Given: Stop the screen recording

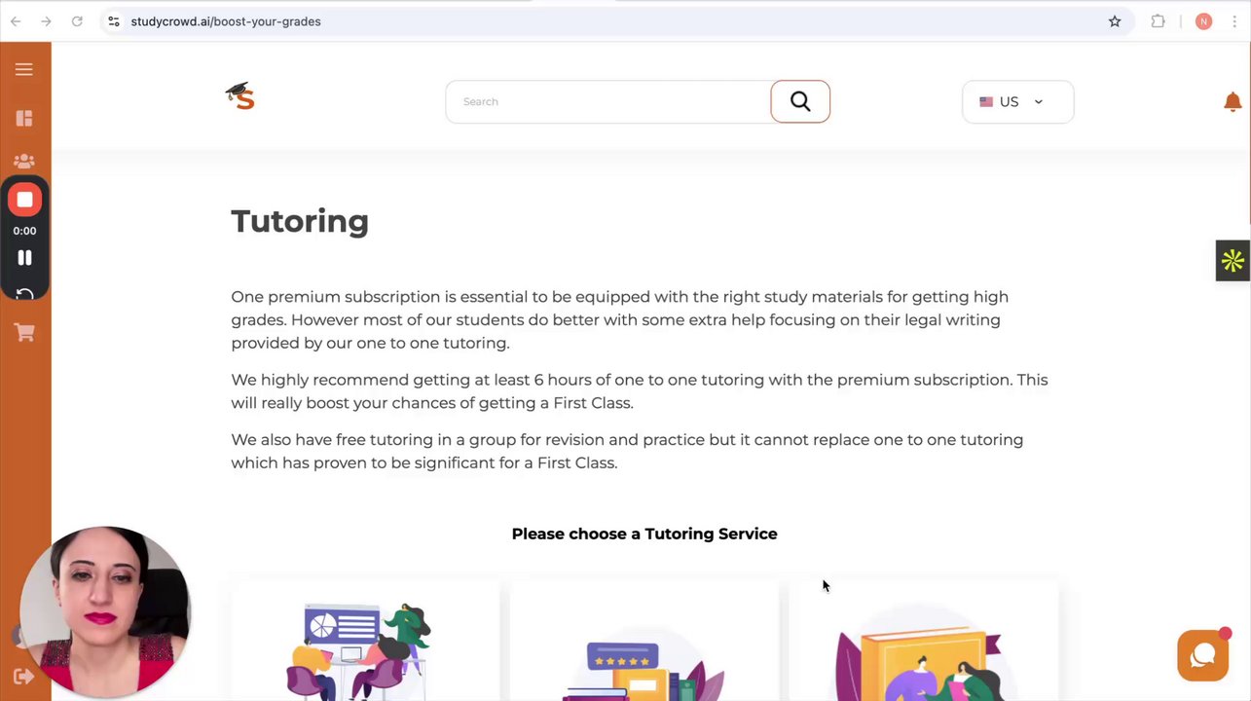Looking at the screenshot, I should pyautogui.click(x=24, y=201).
